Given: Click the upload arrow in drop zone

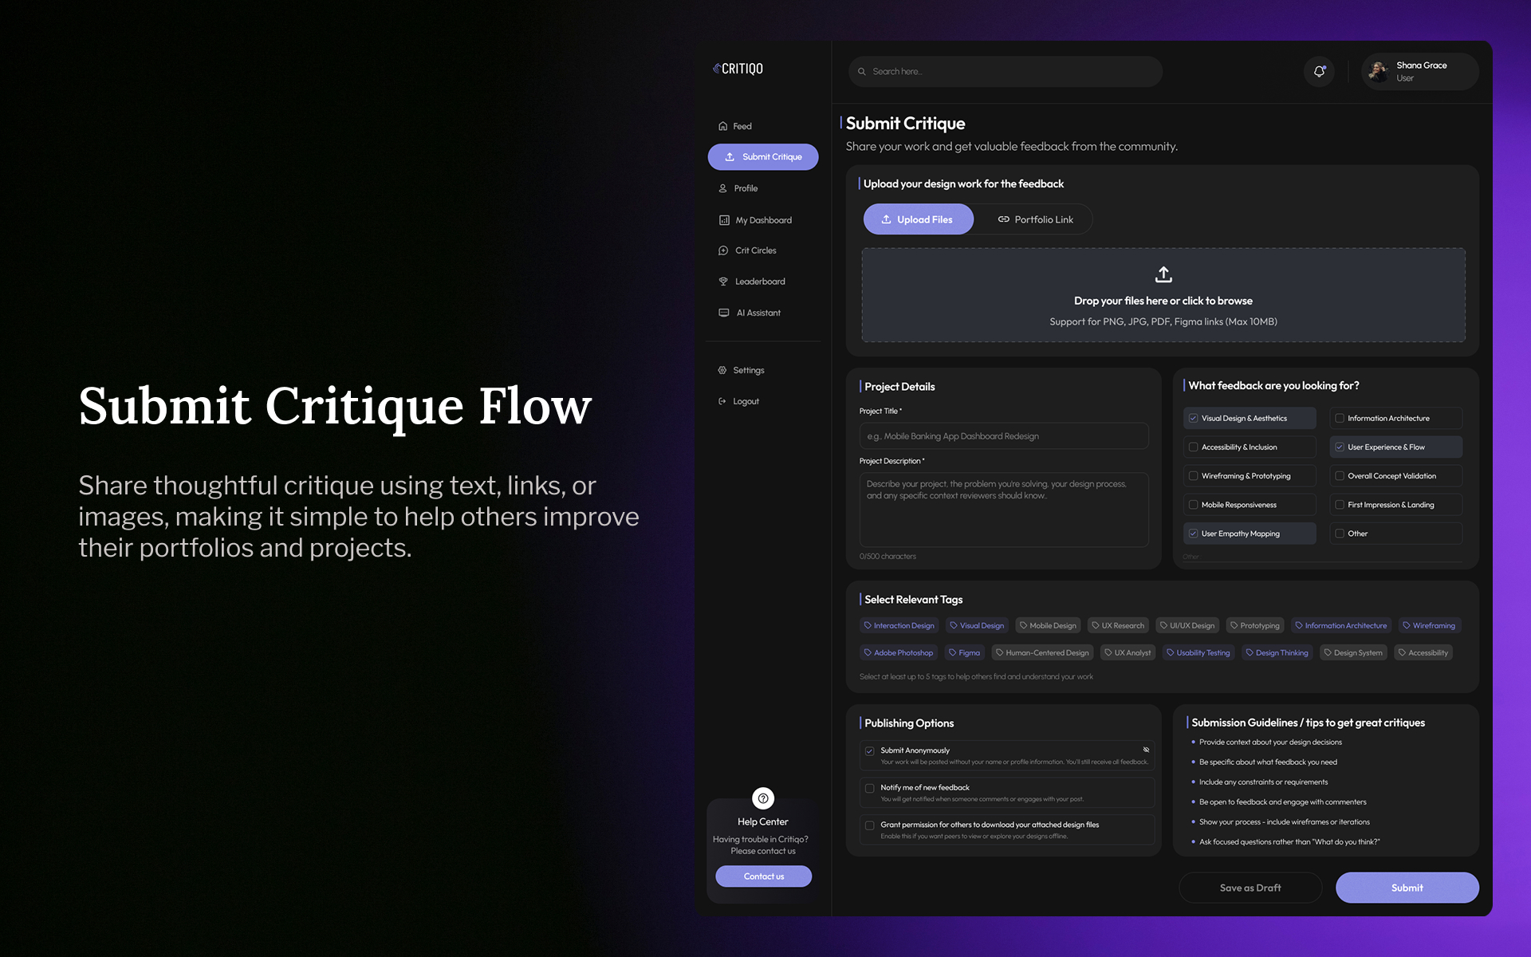Looking at the screenshot, I should 1163,275.
